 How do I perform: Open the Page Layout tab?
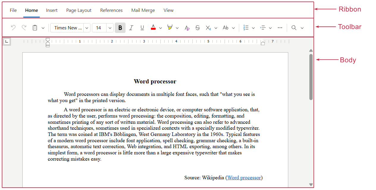tap(79, 10)
